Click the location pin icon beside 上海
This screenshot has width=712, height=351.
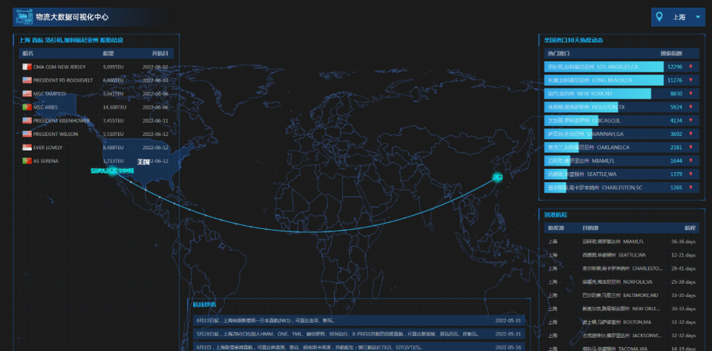(660, 17)
